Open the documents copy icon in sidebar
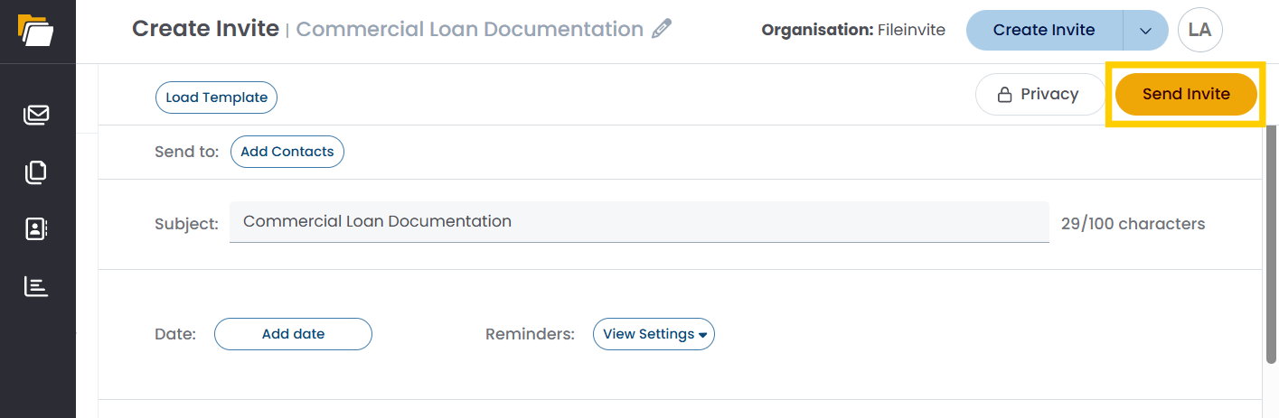 36,172
